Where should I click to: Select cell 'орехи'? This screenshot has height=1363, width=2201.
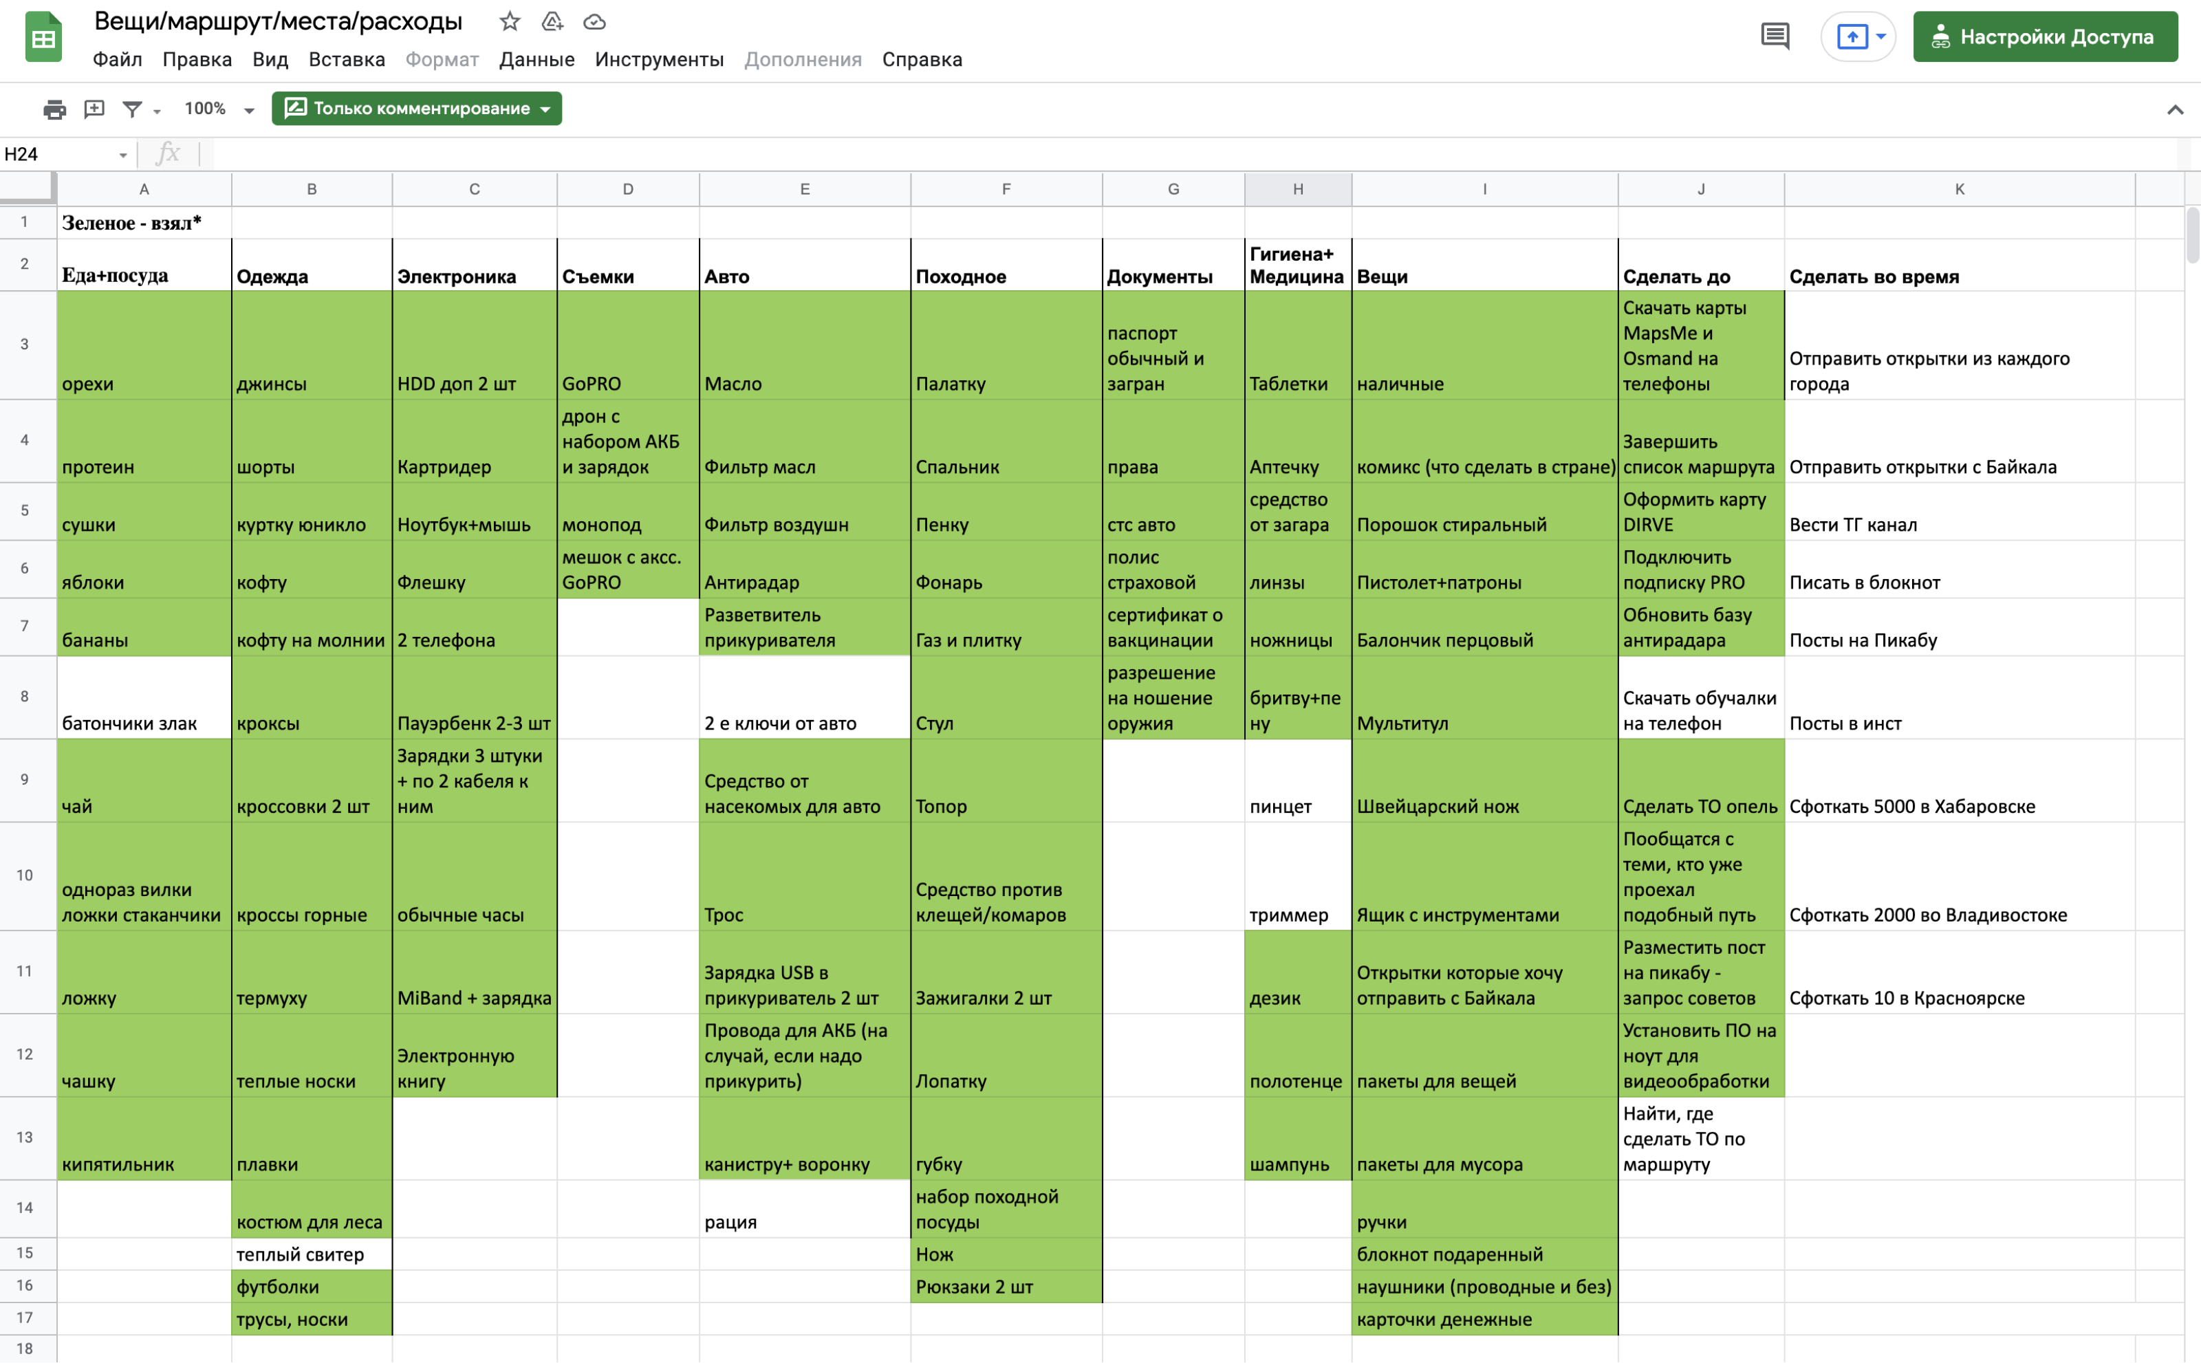pos(144,345)
